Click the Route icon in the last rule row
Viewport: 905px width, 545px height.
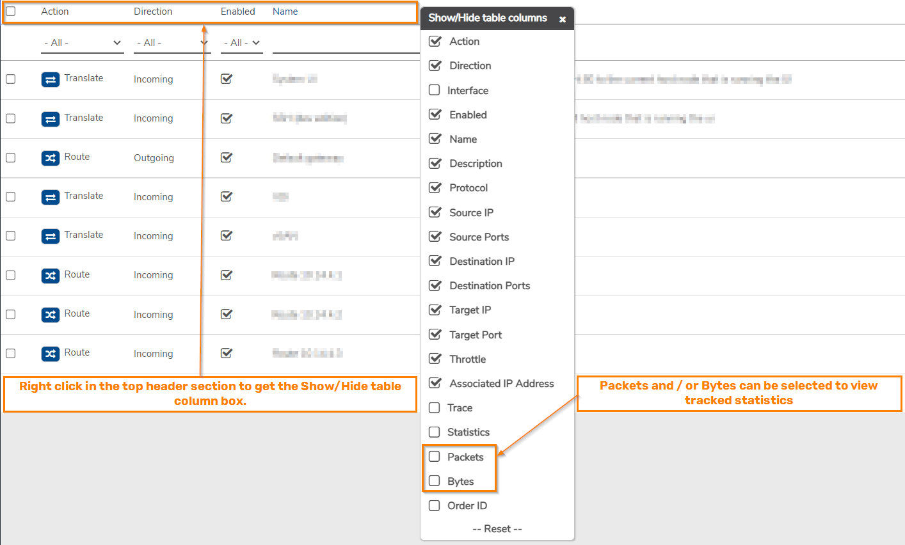tap(51, 354)
